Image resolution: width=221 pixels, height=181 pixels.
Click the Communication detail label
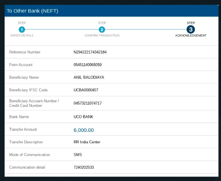27,167
